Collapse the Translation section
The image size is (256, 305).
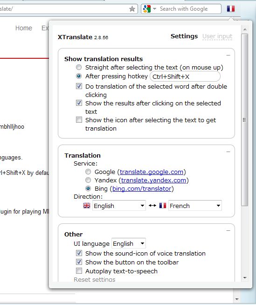(228, 152)
